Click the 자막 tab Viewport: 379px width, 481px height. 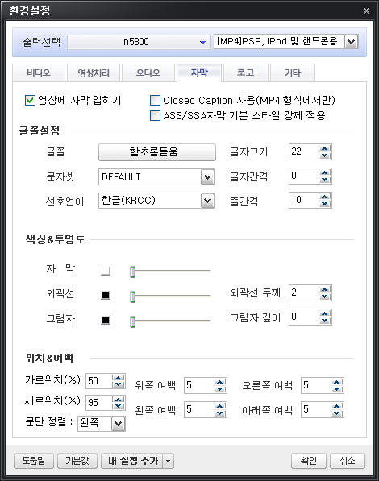click(x=199, y=73)
